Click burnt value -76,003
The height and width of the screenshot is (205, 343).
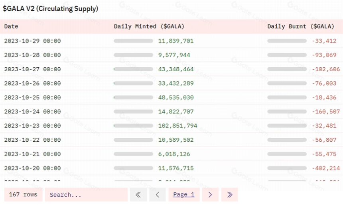324,84
